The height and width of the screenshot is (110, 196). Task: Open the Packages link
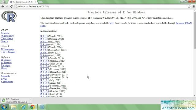coord(6,65)
